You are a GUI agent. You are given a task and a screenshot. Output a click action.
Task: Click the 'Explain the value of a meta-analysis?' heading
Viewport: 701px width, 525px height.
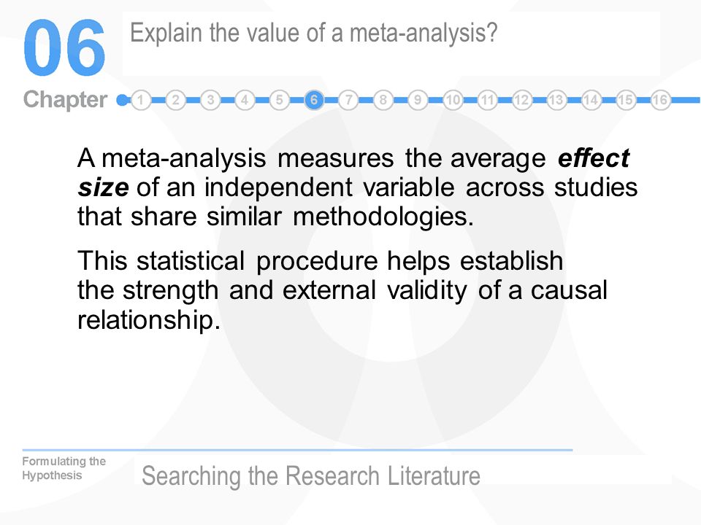[313, 34]
